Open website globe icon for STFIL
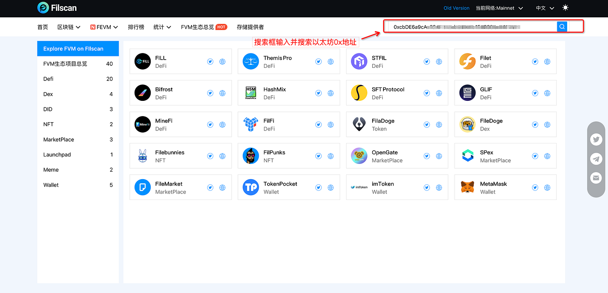 (439, 62)
